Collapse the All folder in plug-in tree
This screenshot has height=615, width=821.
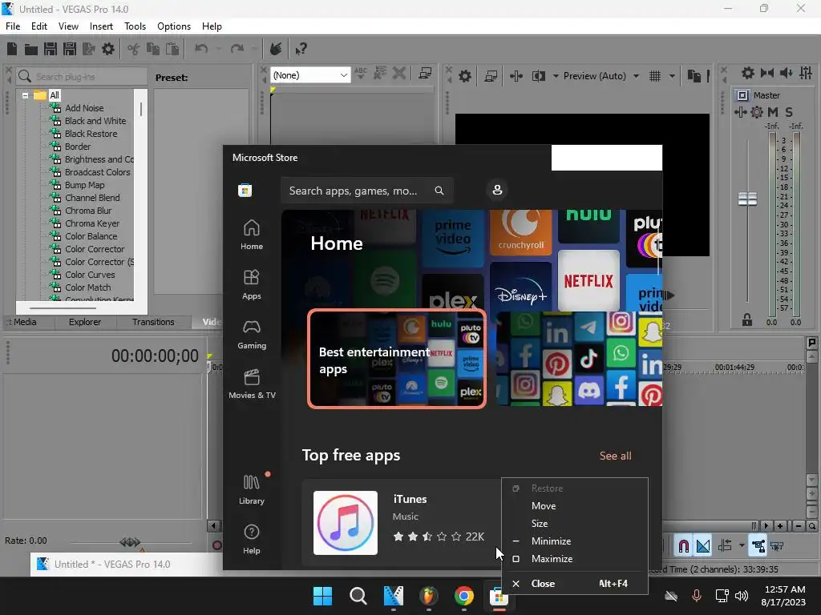[25, 95]
